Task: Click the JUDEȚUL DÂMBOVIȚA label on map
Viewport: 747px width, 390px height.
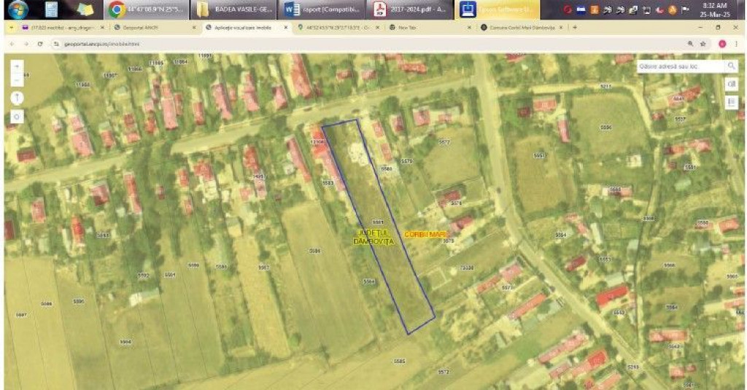Action: (373, 237)
